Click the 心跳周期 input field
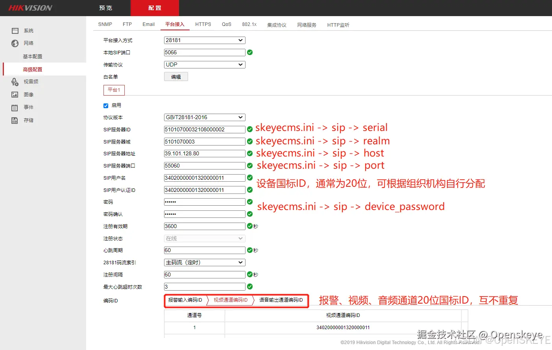 [x=205, y=250]
